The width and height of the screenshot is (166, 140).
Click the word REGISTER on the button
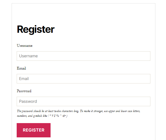[x=34, y=130]
